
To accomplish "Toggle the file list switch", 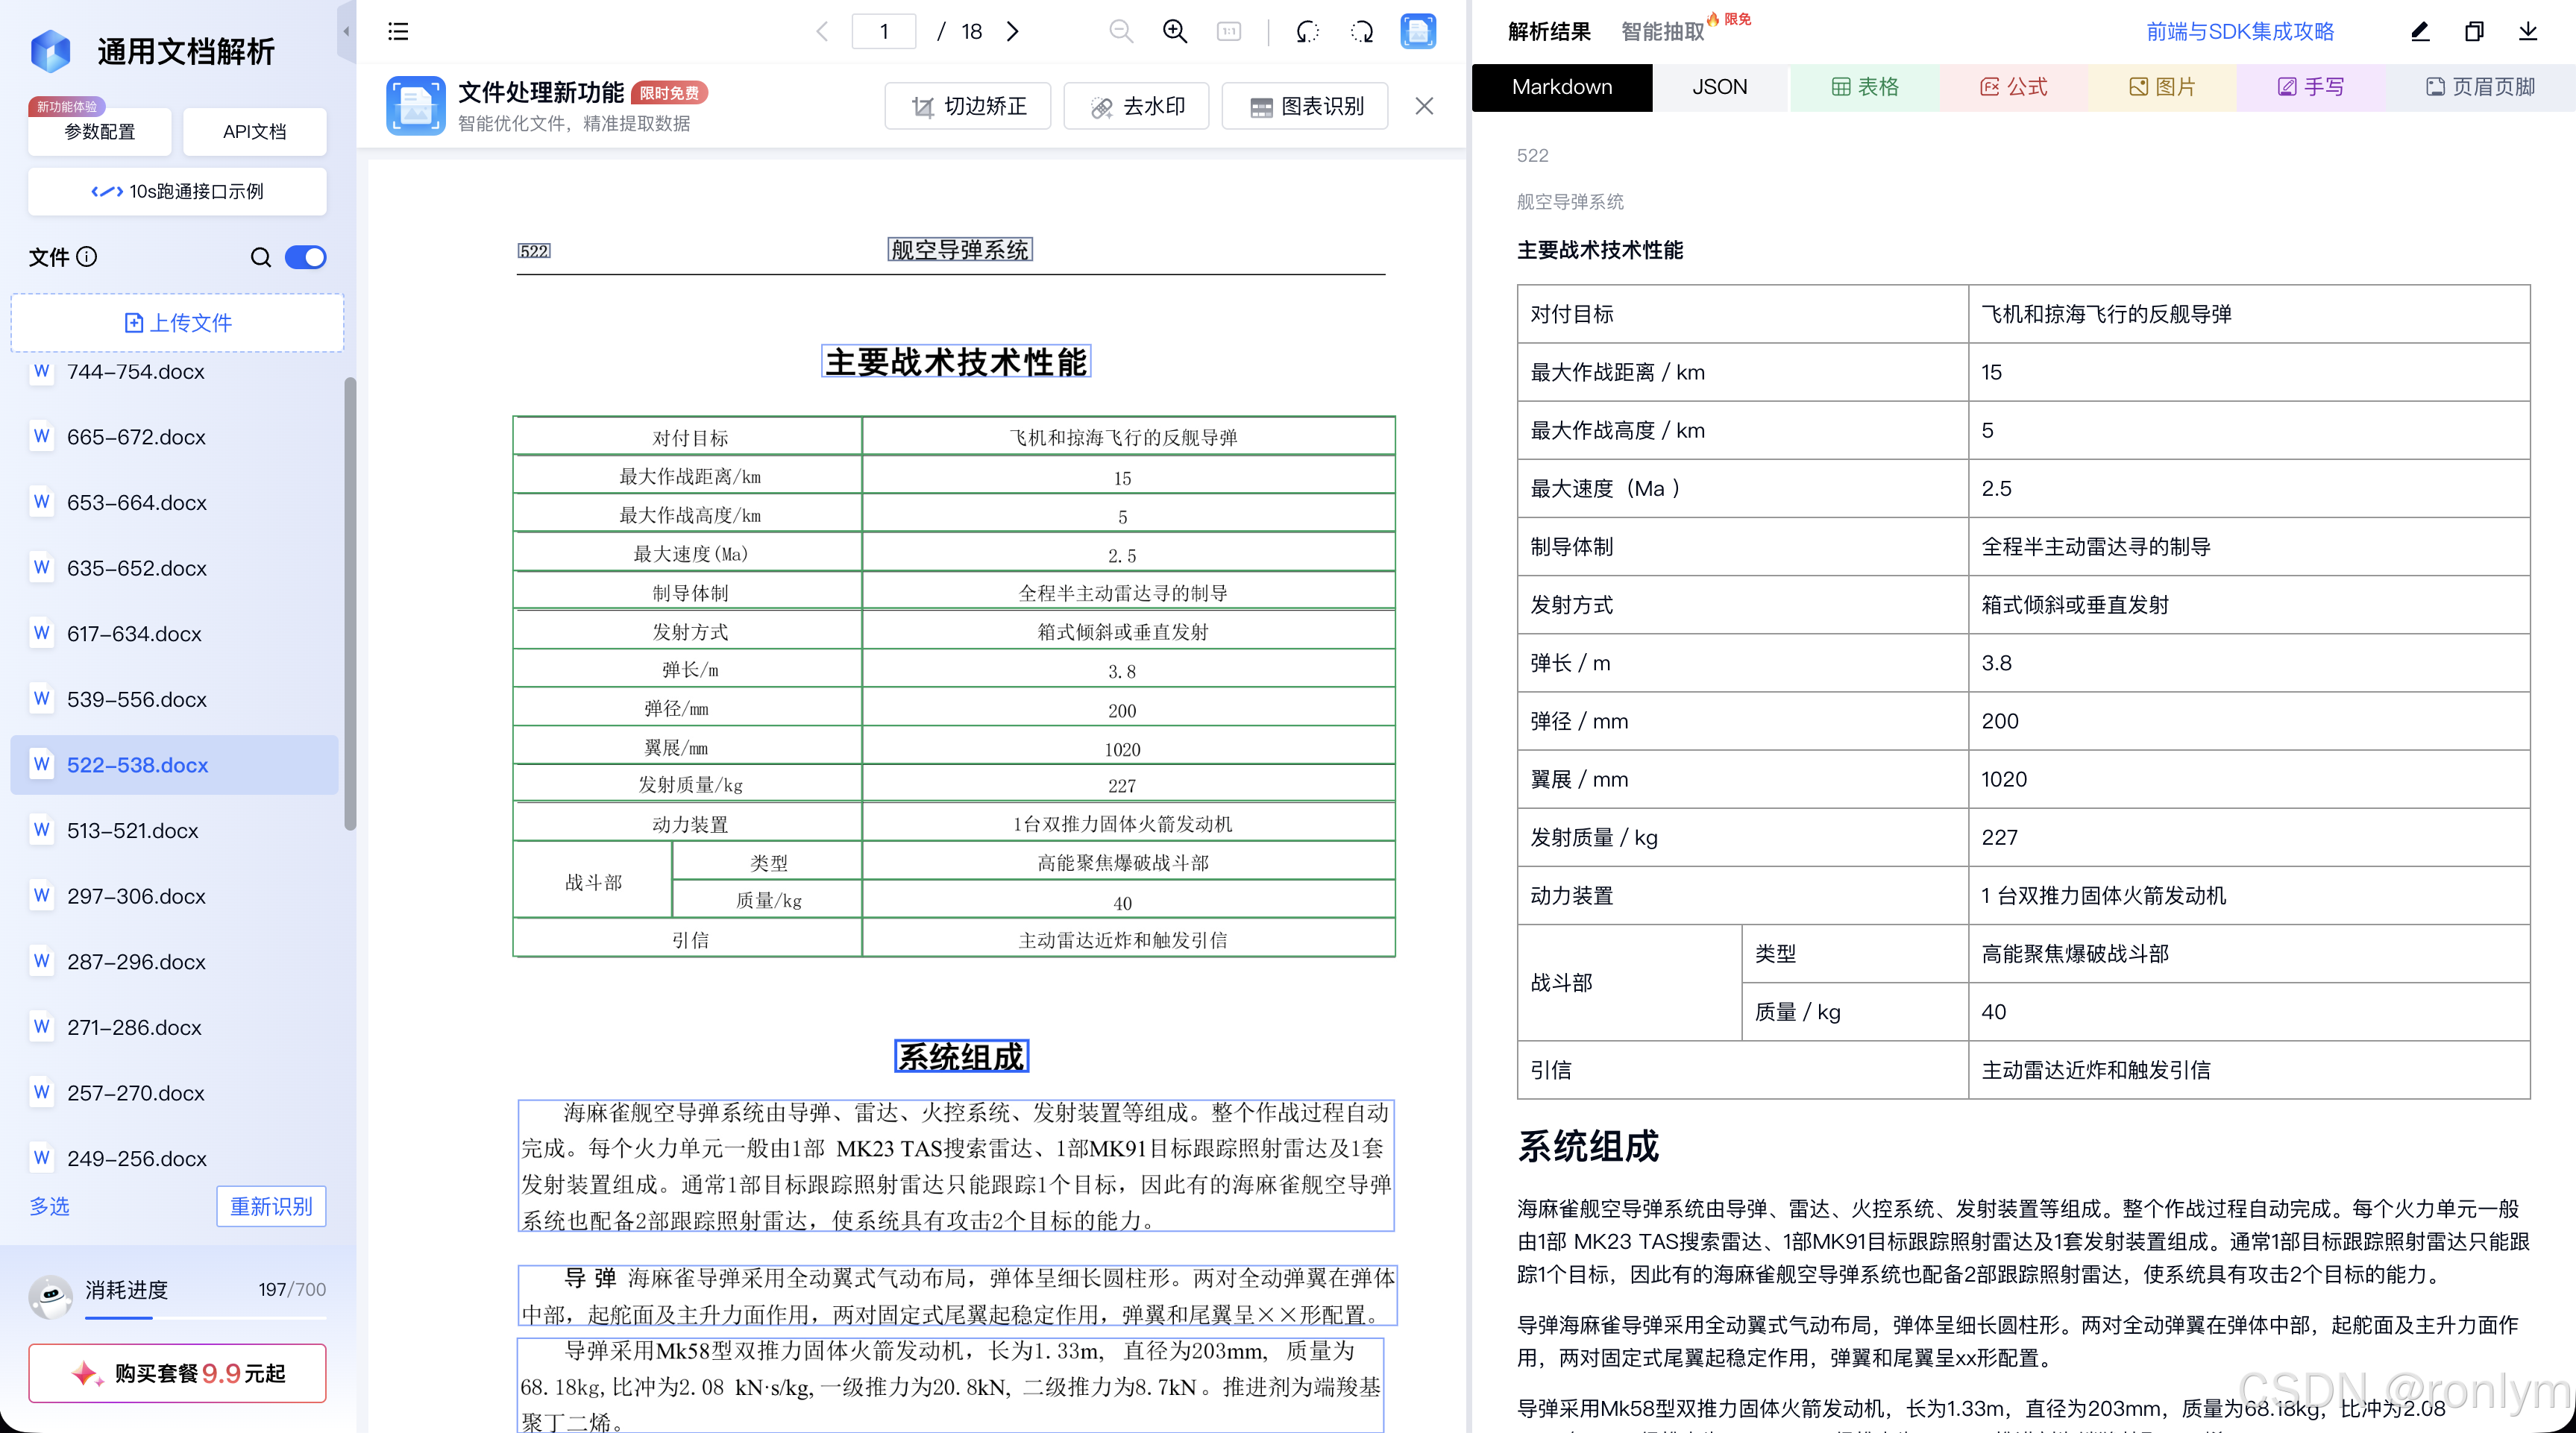I will pyautogui.click(x=306, y=257).
